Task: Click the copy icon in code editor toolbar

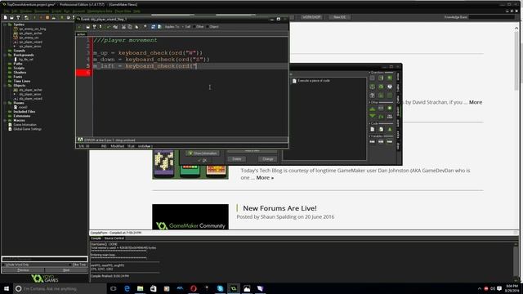Action: tap(130, 27)
